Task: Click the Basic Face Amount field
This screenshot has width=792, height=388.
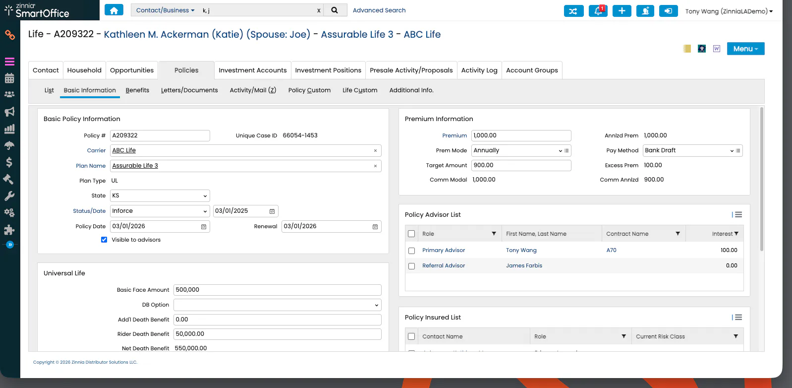Action: 278,290
